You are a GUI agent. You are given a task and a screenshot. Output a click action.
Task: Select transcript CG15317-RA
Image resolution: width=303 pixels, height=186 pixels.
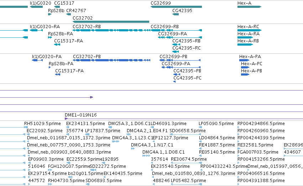point(68,41)
